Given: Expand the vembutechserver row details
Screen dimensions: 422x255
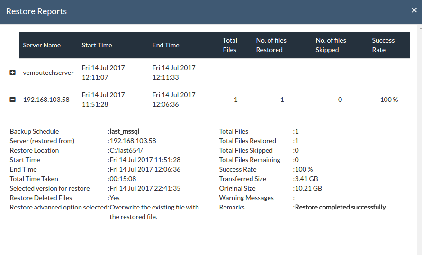Looking at the screenshot, I should 12,73.
